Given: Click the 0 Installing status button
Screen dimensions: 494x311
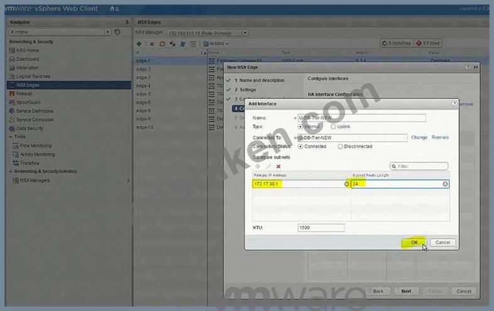Looking at the screenshot, I should tap(397, 43).
